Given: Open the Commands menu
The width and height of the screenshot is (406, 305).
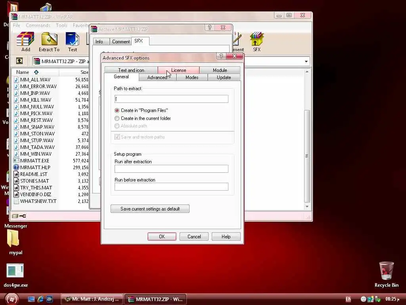Looking at the screenshot, I should pyautogui.click(x=38, y=25).
